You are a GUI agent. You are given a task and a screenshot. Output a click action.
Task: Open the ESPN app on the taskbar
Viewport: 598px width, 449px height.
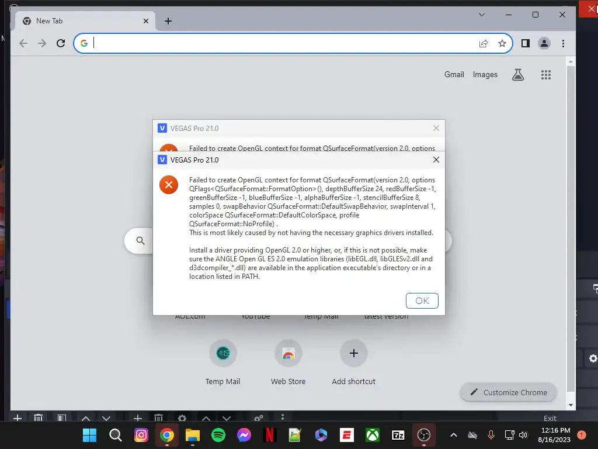pyautogui.click(x=347, y=435)
